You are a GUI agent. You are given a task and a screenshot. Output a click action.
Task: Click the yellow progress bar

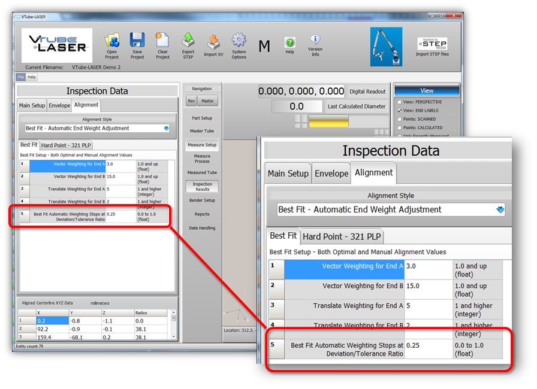pos(328,121)
